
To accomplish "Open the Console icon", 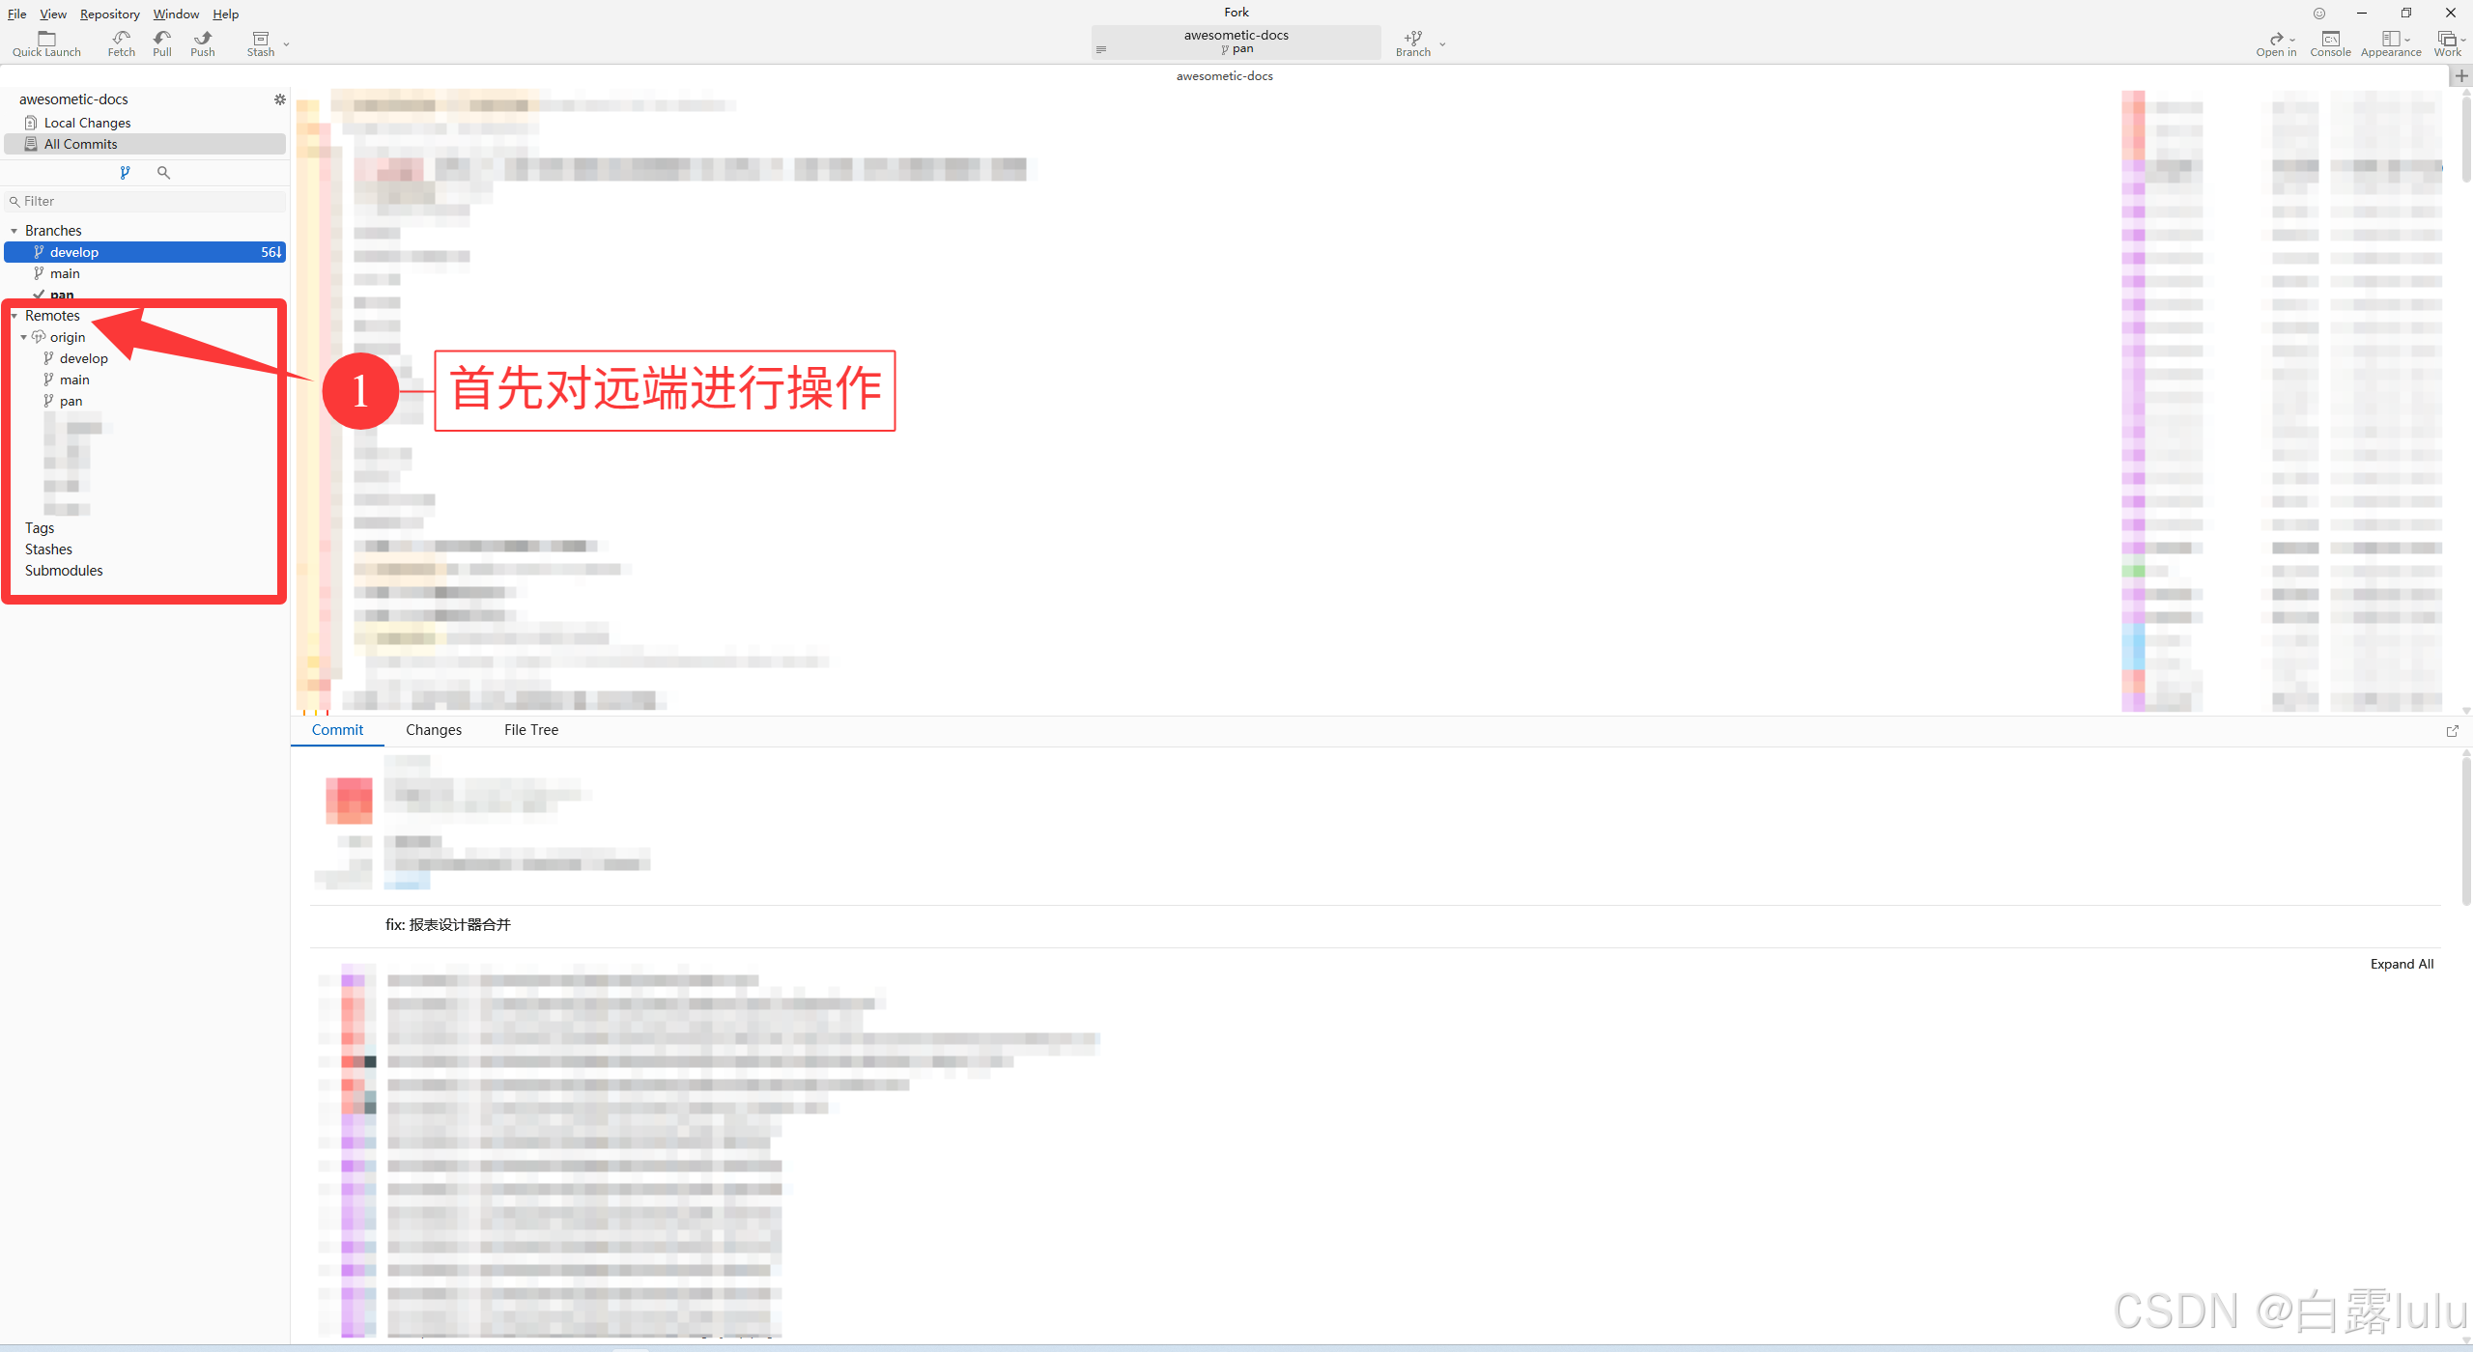I will pos(2330,39).
